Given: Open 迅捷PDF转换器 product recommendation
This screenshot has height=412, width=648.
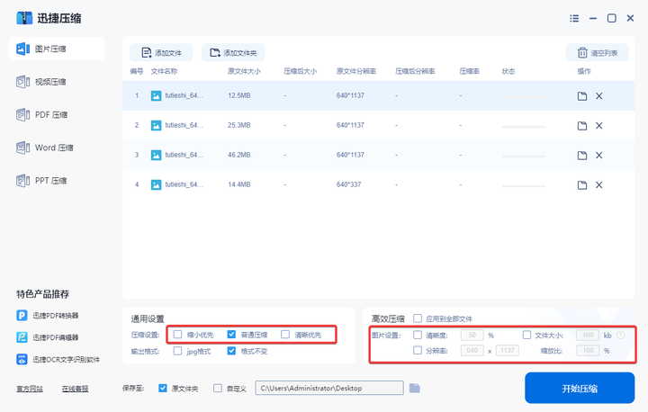Looking at the screenshot, I should coord(48,316).
